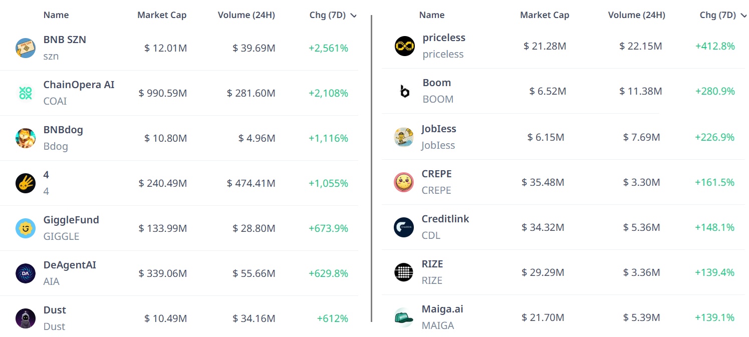Screen dimensions: 749x337
Task: Click the BNBdog coin icon
Action: click(x=26, y=138)
